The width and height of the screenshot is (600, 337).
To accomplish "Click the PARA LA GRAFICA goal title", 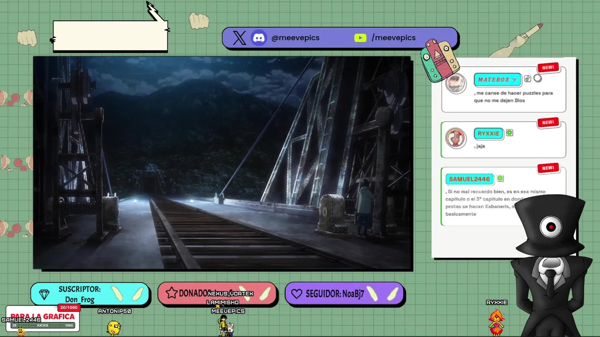I will click(x=43, y=317).
